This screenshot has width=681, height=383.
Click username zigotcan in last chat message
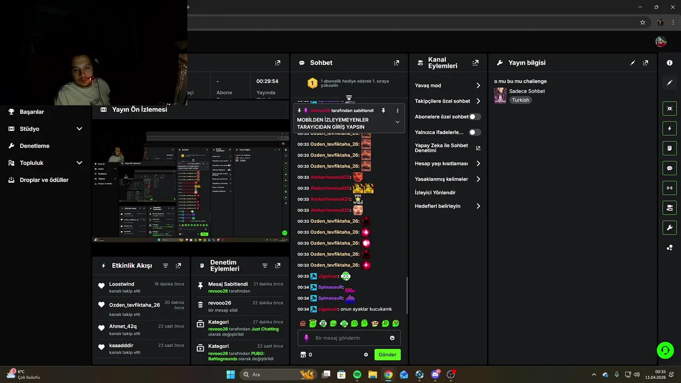[x=328, y=309]
